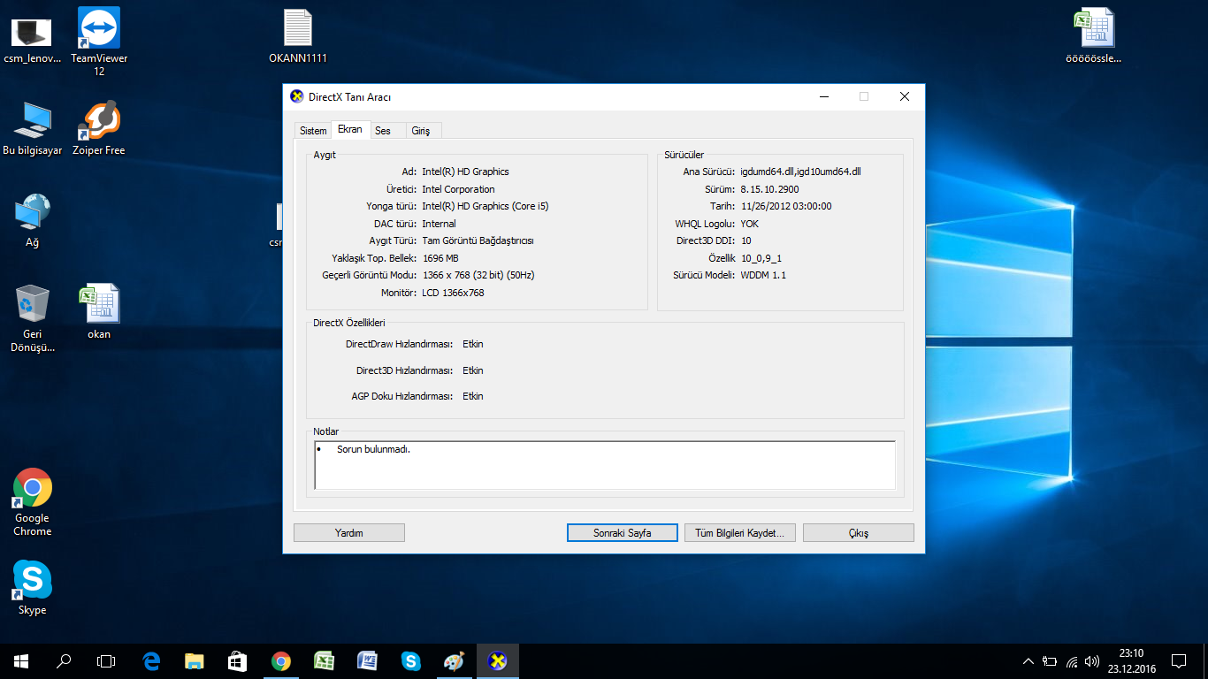Open the volume control tray icon
Viewport: 1208px width, 679px height.
click(x=1092, y=660)
